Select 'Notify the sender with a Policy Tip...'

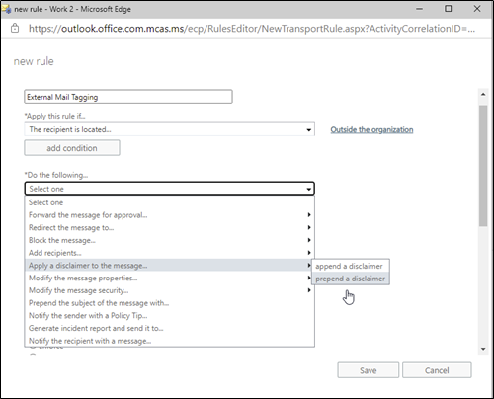click(170, 315)
